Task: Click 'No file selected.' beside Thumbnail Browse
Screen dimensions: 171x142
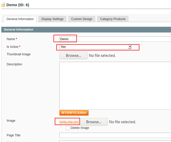Action: tap(102, 56)
